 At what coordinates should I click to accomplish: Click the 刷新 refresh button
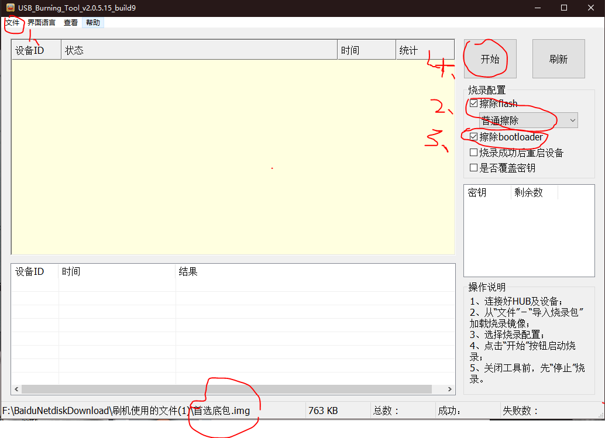click(558, 58)
